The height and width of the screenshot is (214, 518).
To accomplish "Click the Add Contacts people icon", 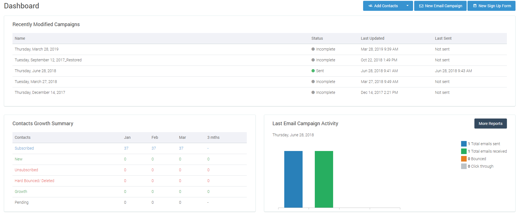I will click(370, 6).
